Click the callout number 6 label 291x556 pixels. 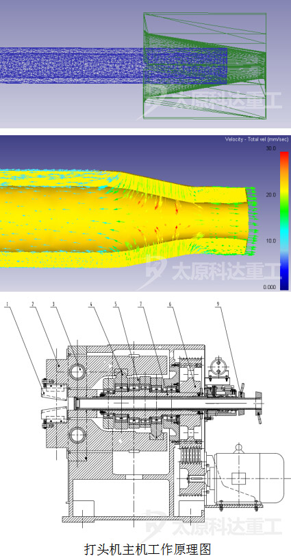pyautogui.click(x=170, y=304)
